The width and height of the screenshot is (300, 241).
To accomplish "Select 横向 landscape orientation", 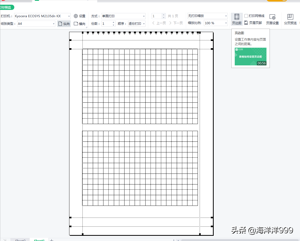I will pos(80,24).
